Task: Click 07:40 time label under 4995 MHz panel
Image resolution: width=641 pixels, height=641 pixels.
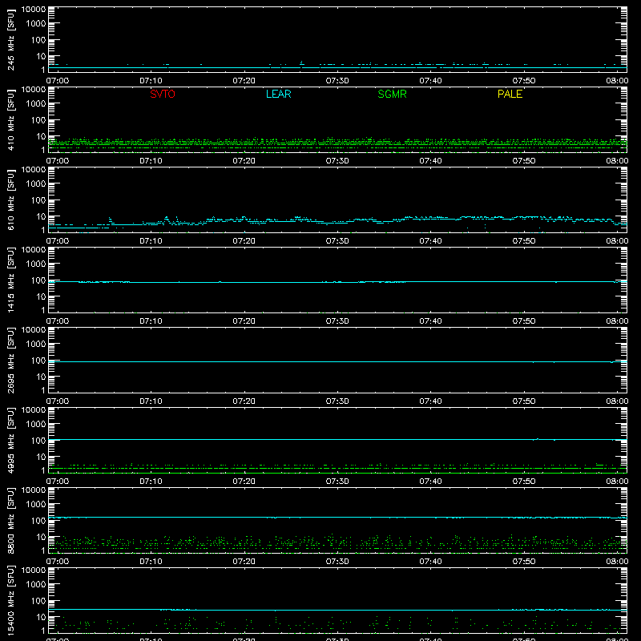Action: (x=430, y=482)
